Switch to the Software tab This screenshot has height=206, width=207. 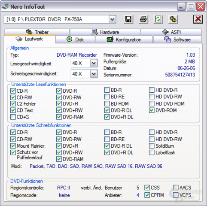177,39
